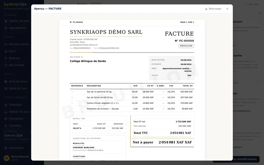
Task: Click the due date 04/09/2026
Action: point(186,64)
